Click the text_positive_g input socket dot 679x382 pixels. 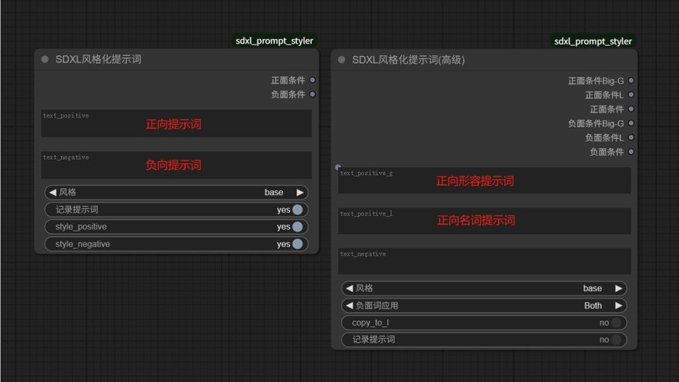point(338,166)
